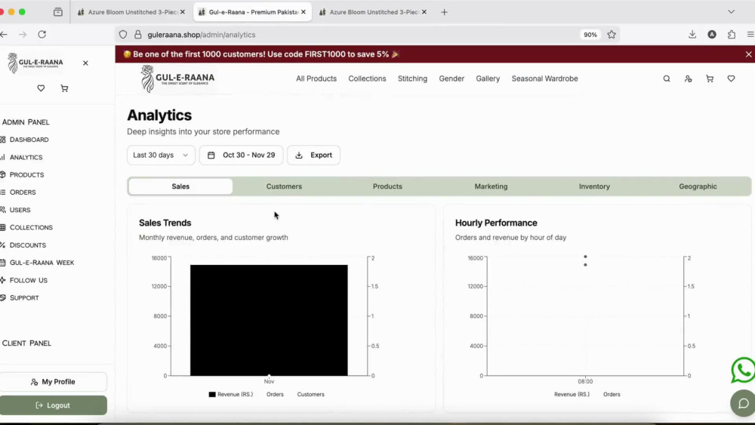Open the Oct 30 - Nov 29 date picker
The height and width of the screenshot is (425, 755).
pos(242,155)
